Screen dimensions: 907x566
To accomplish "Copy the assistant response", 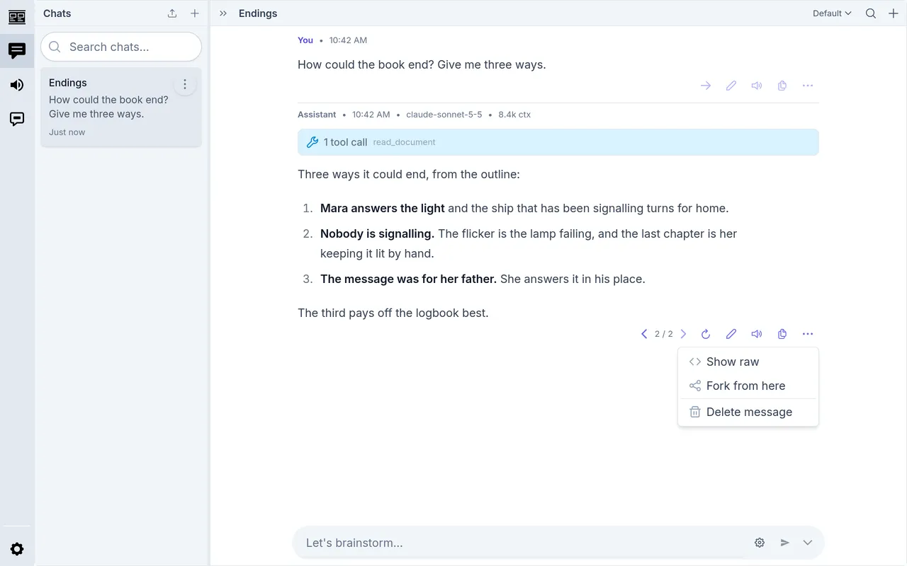I will [x=782, y=334].
